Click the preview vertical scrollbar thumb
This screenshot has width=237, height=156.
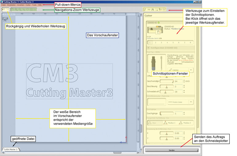(141, 128)
